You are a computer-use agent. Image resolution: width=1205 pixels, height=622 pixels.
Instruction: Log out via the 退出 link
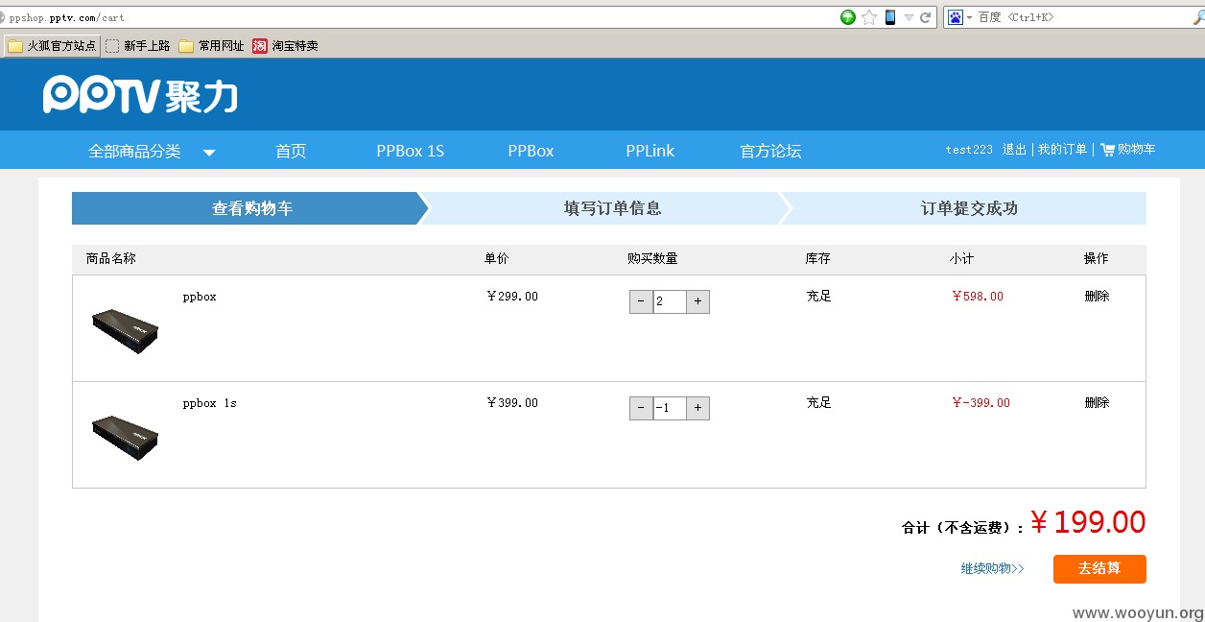pos(1014,149)
